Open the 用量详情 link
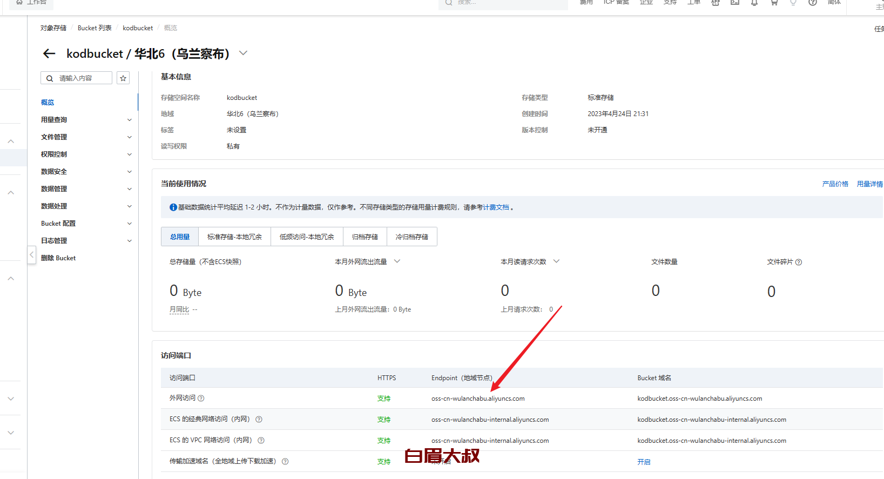 [x=870, y=184]
